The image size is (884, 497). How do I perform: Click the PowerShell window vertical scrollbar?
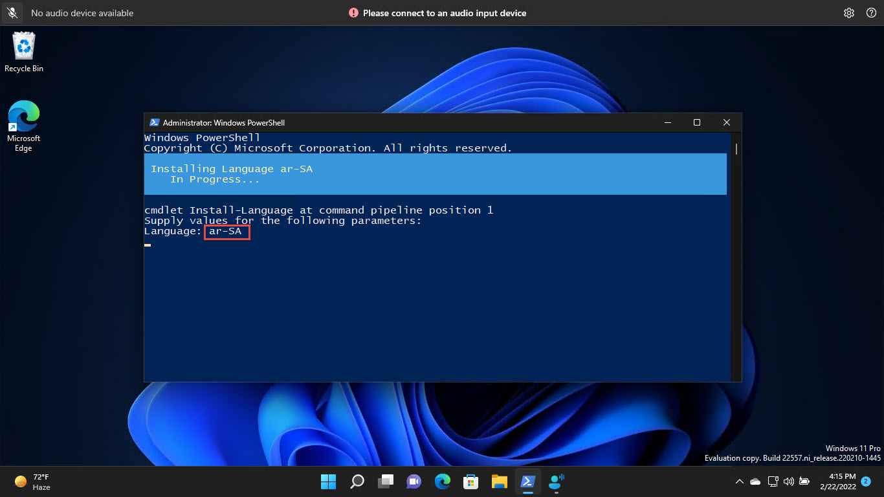[736, 256]
